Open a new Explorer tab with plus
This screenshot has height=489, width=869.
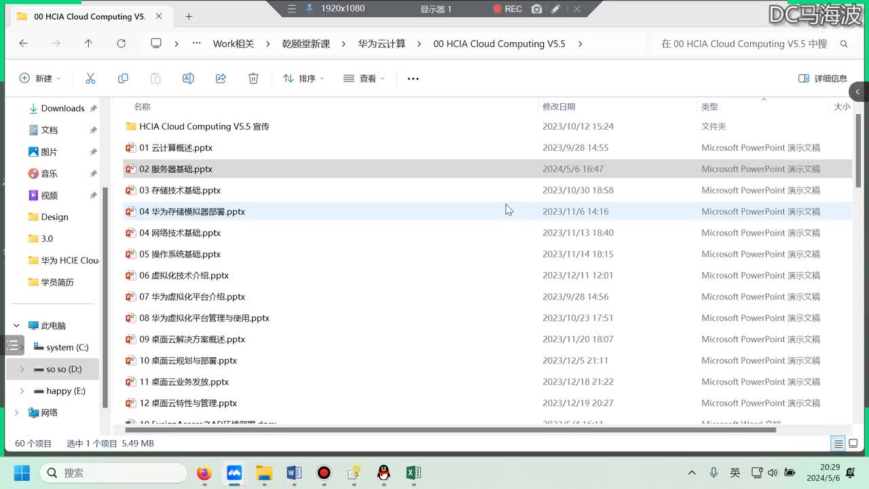click(189, 16)
